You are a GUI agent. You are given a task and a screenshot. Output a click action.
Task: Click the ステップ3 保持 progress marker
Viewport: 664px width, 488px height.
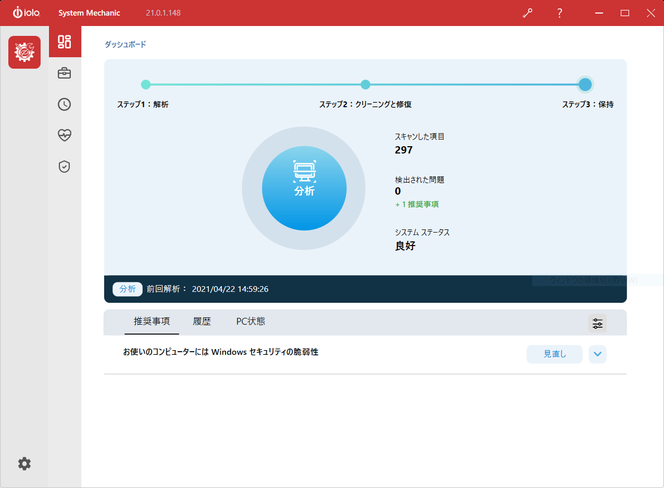[585, 84]
